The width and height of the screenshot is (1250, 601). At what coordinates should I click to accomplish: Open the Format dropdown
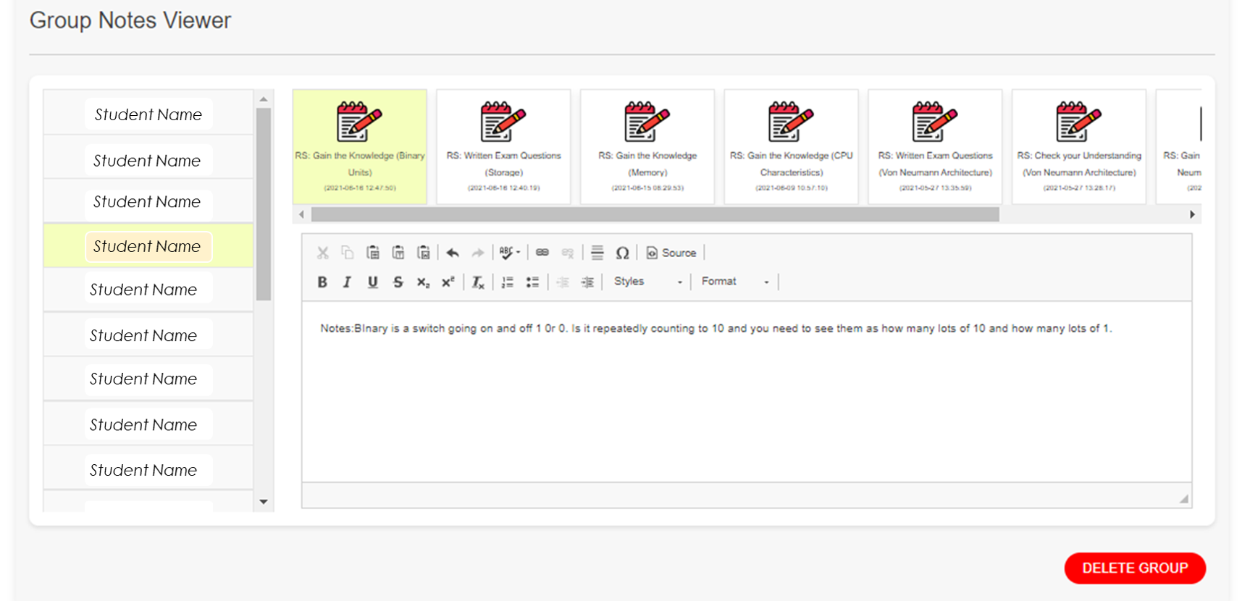tap(734, 282)
